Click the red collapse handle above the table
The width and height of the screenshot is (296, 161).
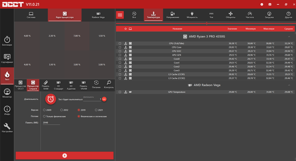tap(206, 24)
